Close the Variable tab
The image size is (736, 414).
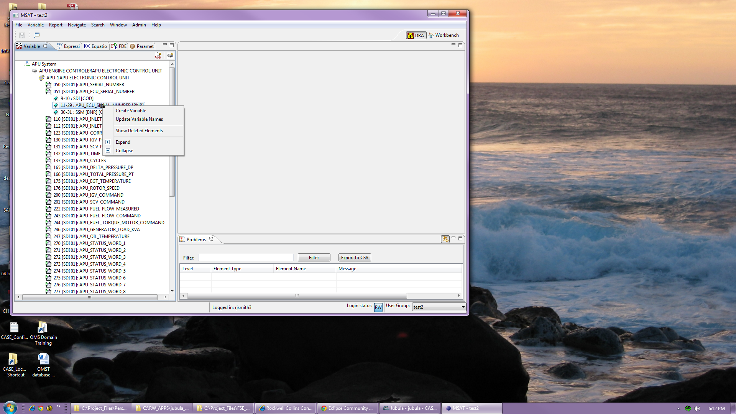click(45, 46)
